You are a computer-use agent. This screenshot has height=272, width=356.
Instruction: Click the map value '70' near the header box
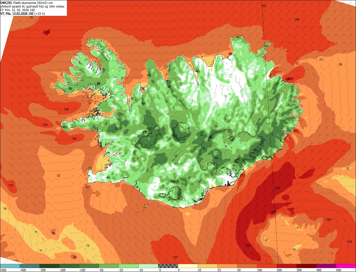[31, 18]
